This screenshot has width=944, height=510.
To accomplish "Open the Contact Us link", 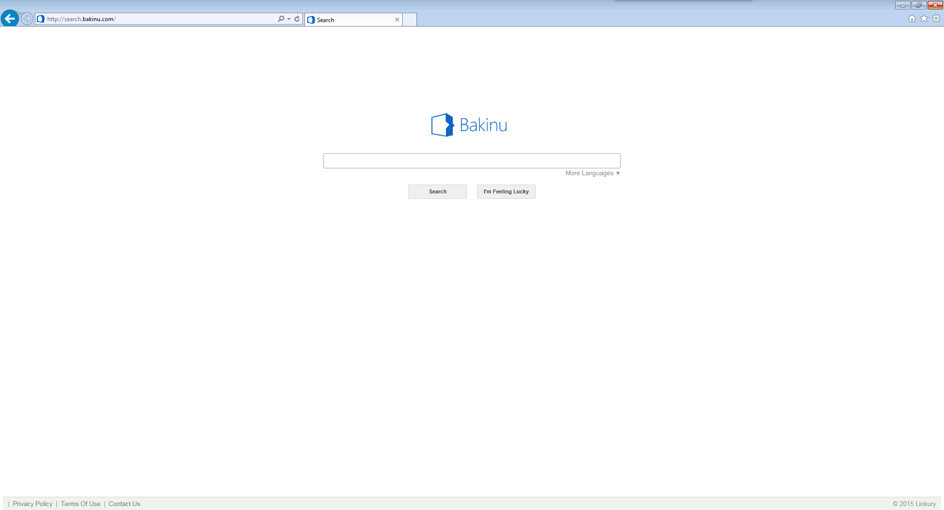I will pyautogui.click(x=124, y=504).
